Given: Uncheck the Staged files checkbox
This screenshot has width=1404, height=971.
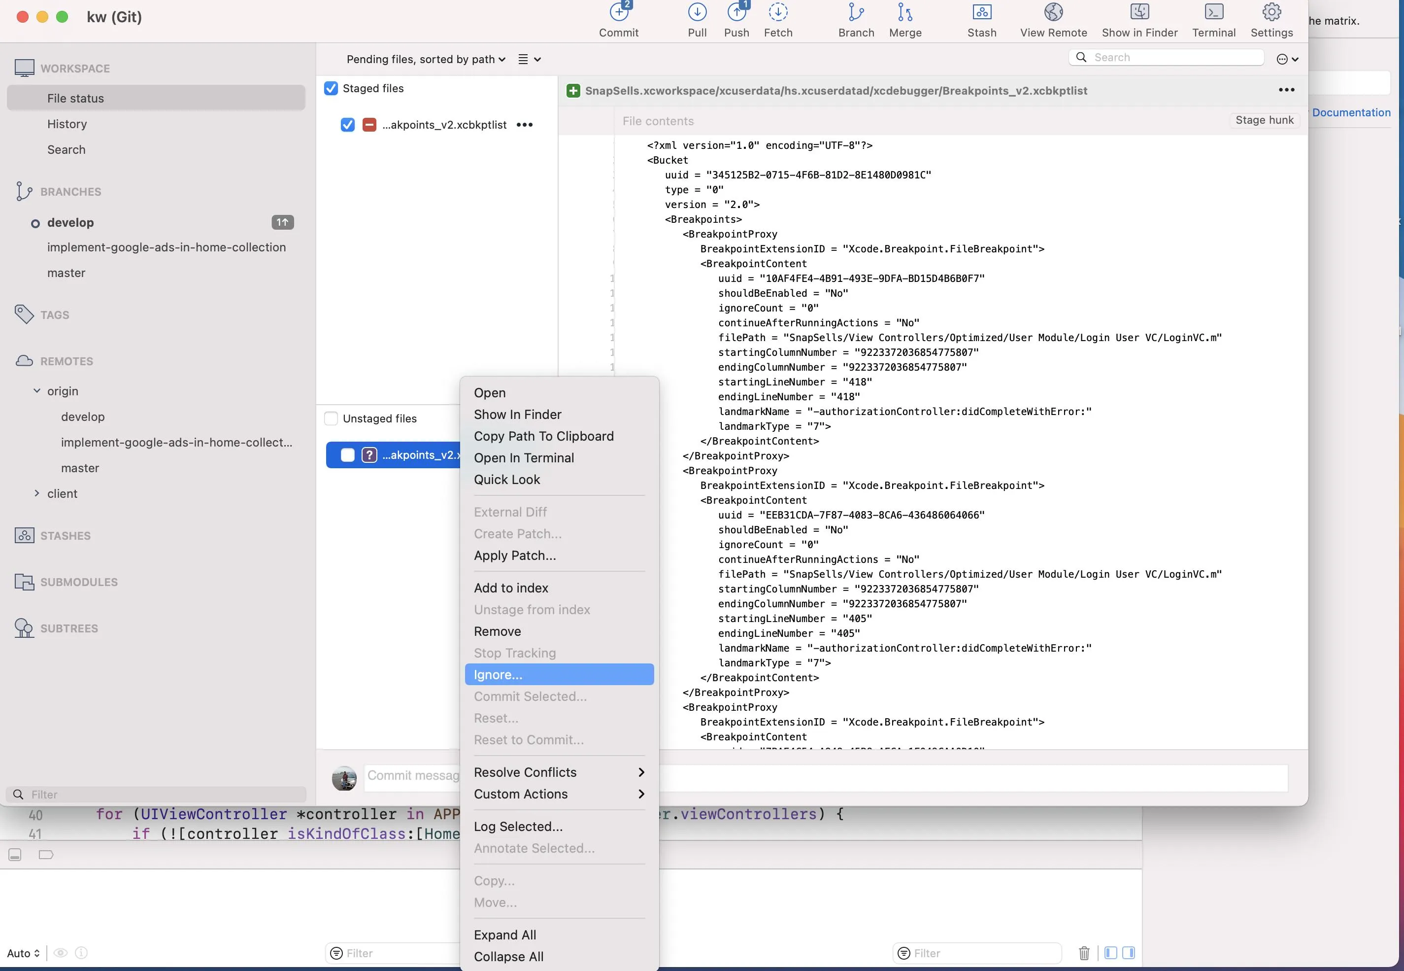Looking at the screenshot, I should tap(331, 89).
